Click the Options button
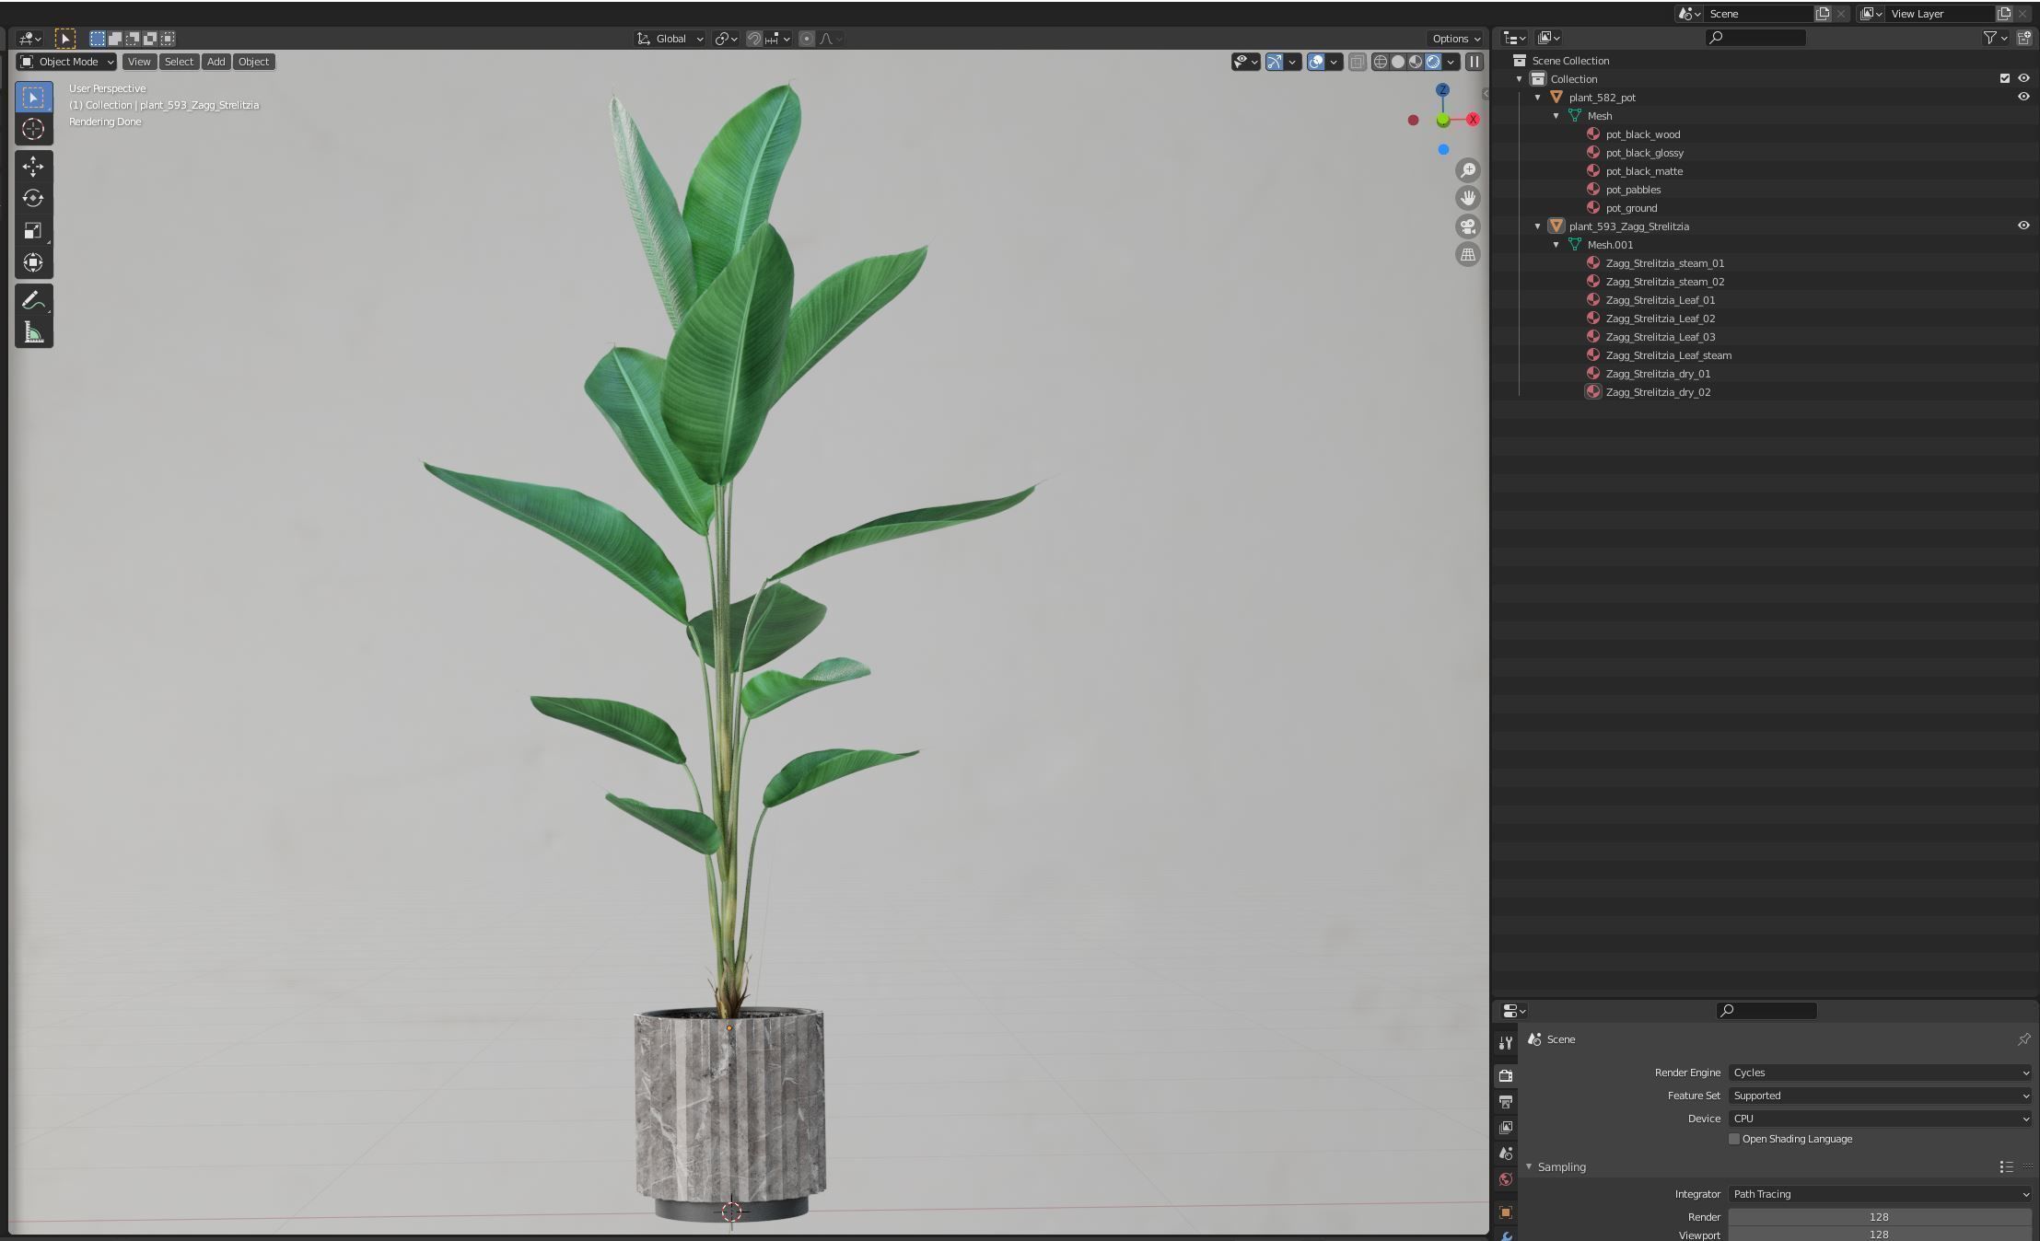This screenshot has width=2040, height=1241. (1455, 39)
